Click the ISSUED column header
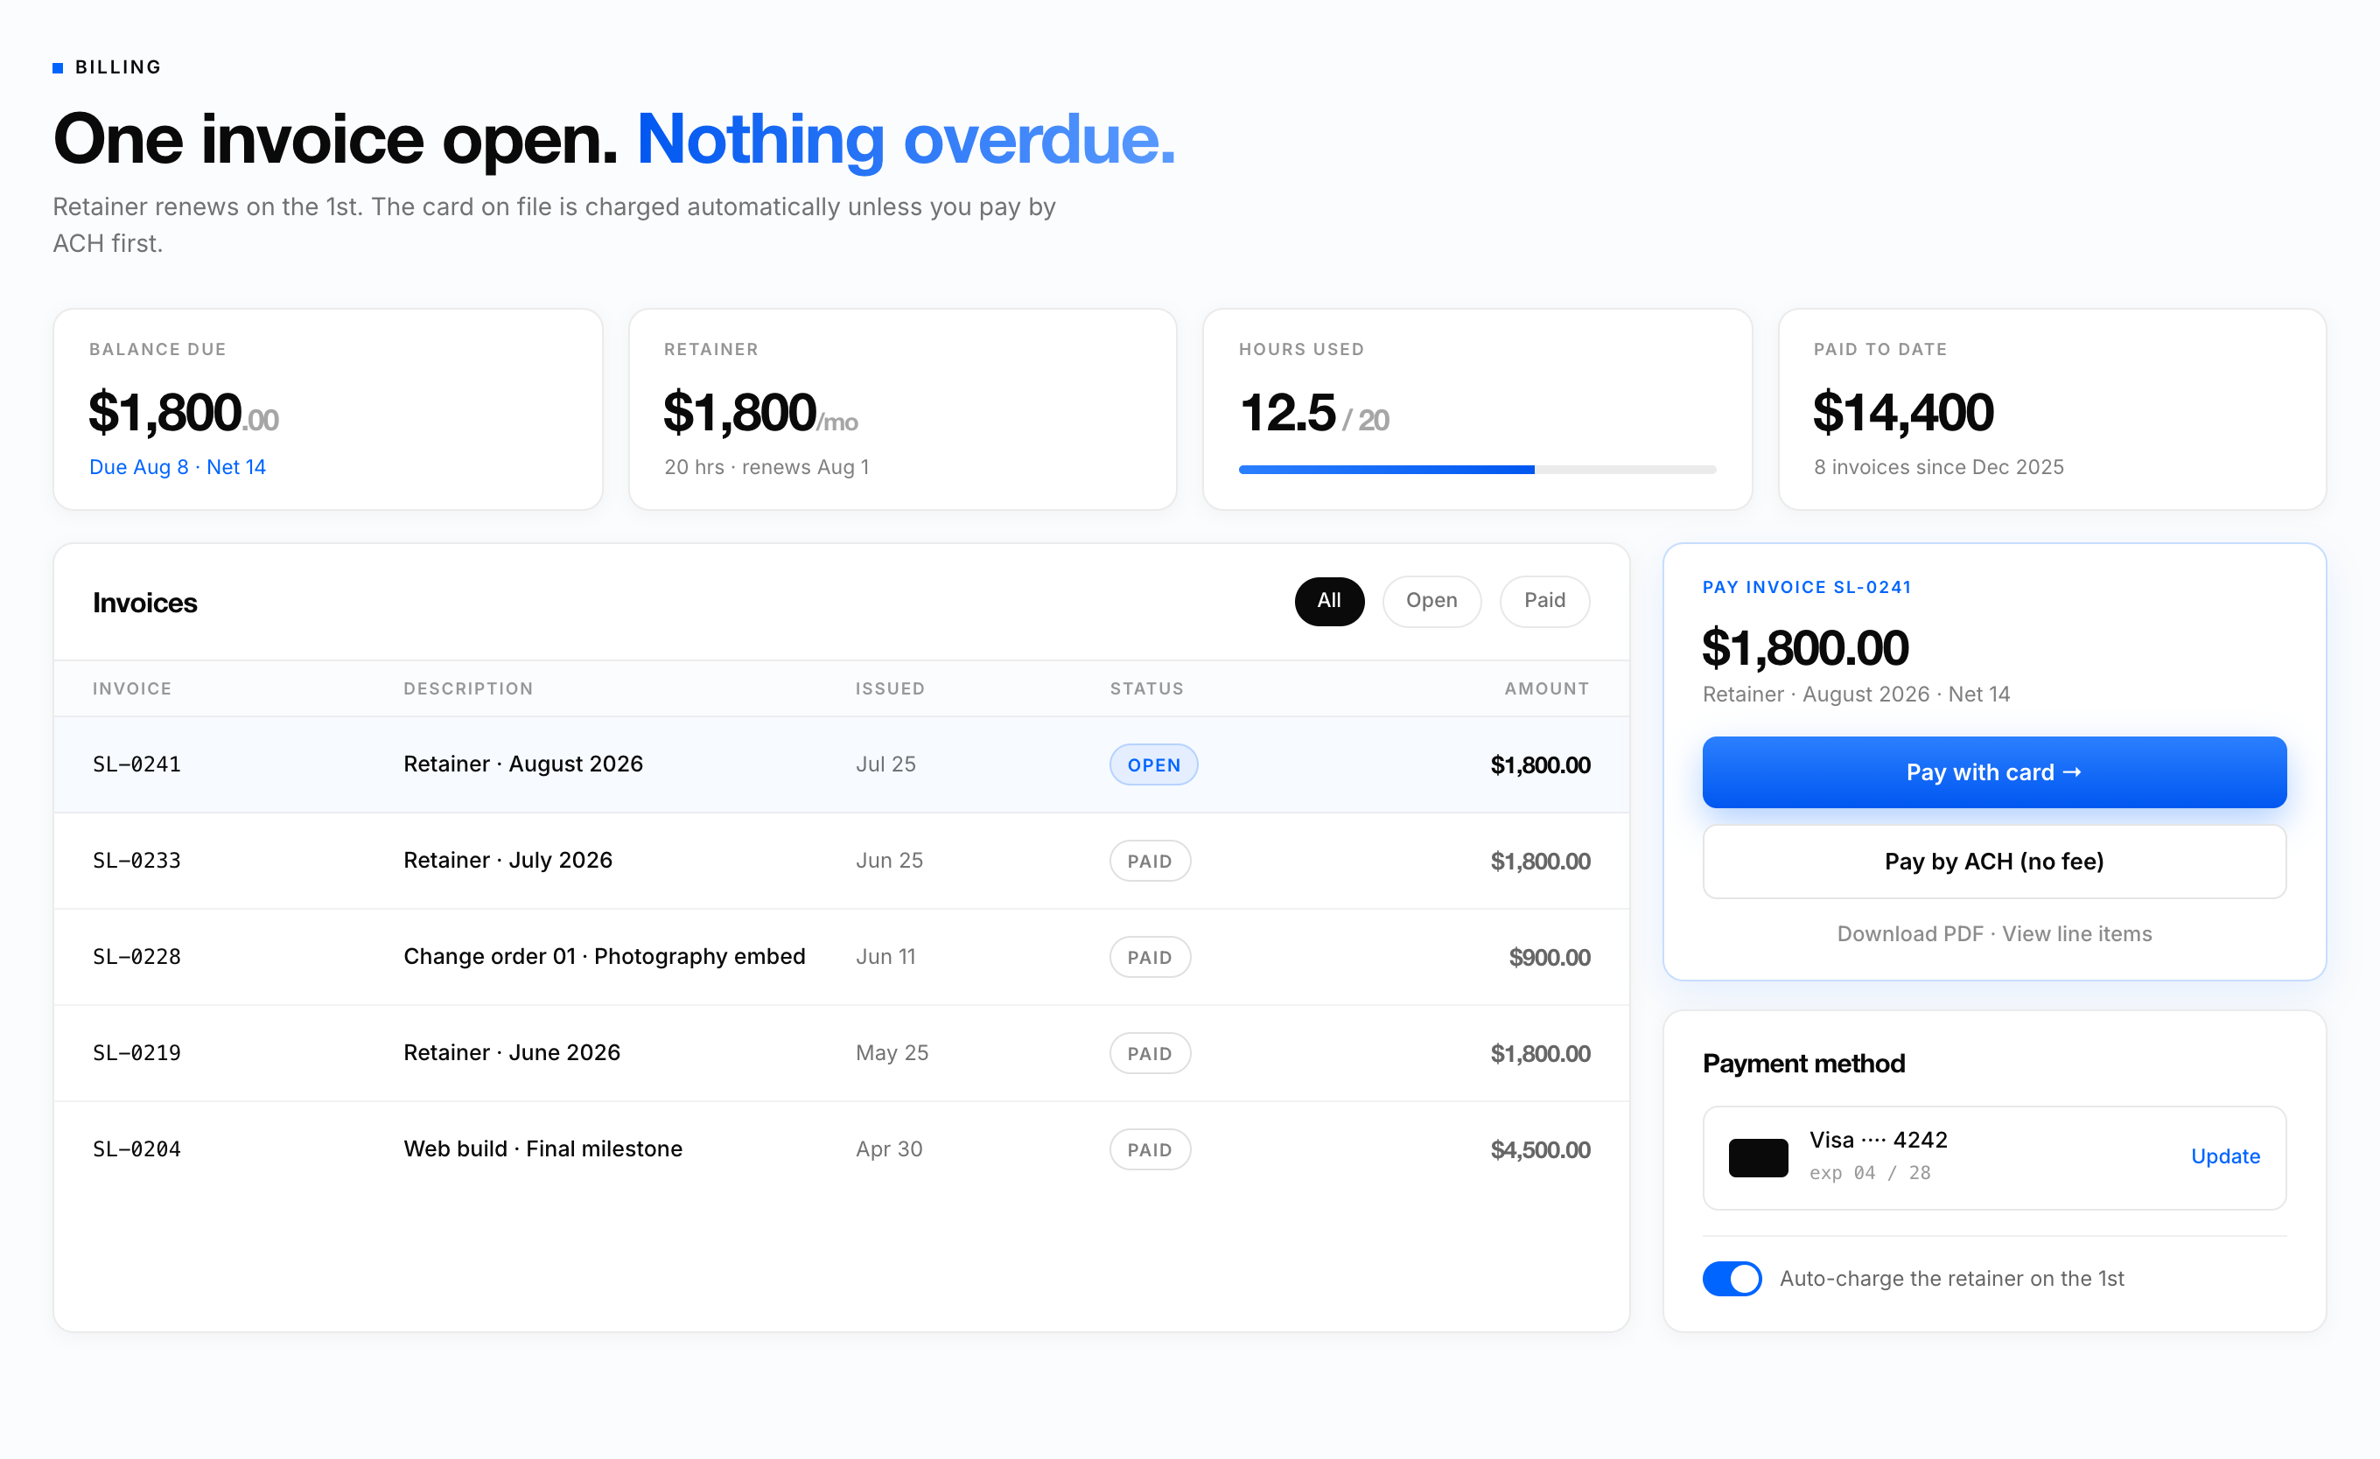The width and height of the screenshot is (2380, 1459). coord(890,688)
